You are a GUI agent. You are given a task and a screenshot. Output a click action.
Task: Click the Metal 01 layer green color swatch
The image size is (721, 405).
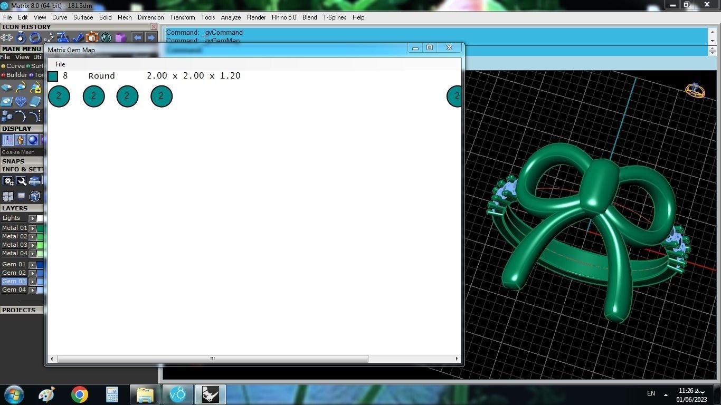pyautogui.click(x=40, y=228)
